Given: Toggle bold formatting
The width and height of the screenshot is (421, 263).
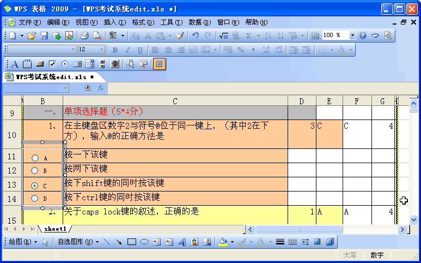Looking at the screenshot, I should tap(115, 50).
